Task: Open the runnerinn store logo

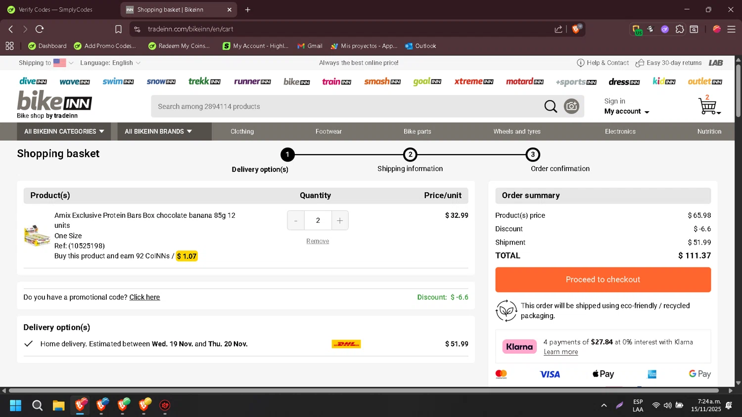Action: 252,82
